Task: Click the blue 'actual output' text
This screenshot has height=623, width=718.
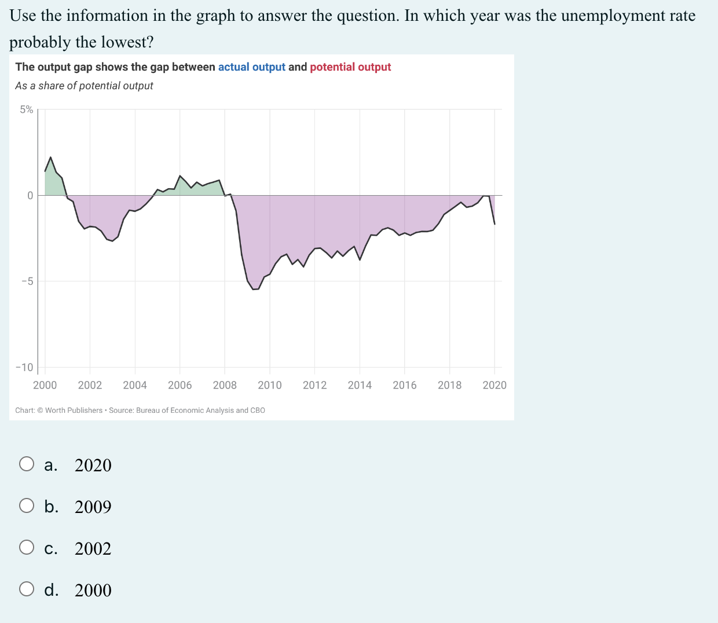Action: pos(252,67)
